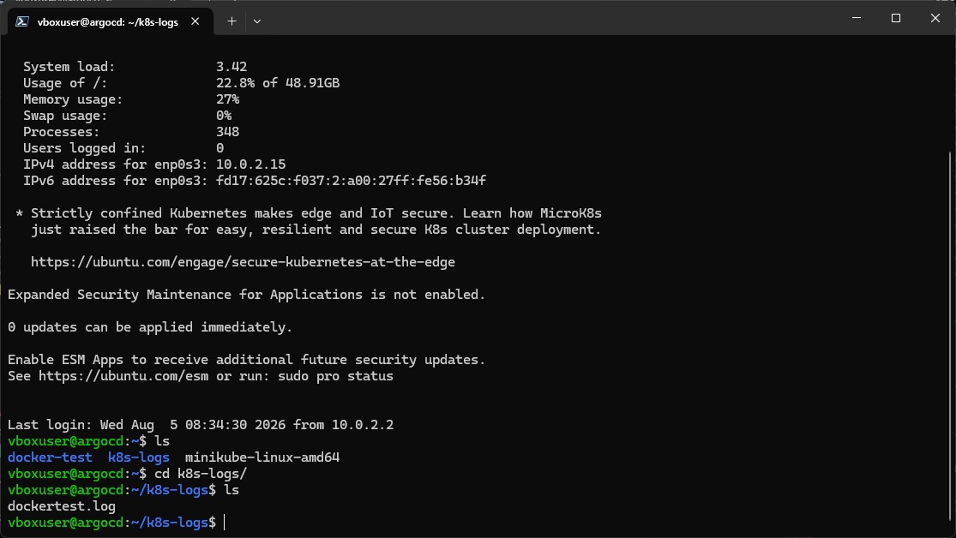Click the minikube-linux-amd64 file name
Viewport: 956px width, 538px height.
pos(262,457)
